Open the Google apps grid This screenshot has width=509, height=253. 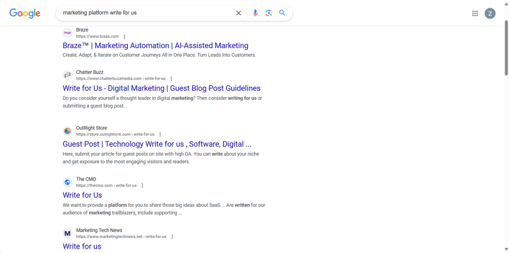click(x=475, y=13)
